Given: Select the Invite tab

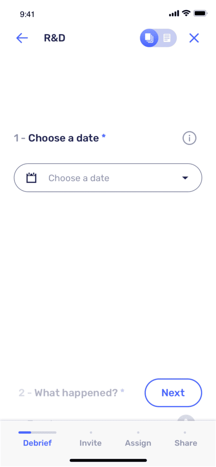Looking at the screenshot, I should point(90,442).
